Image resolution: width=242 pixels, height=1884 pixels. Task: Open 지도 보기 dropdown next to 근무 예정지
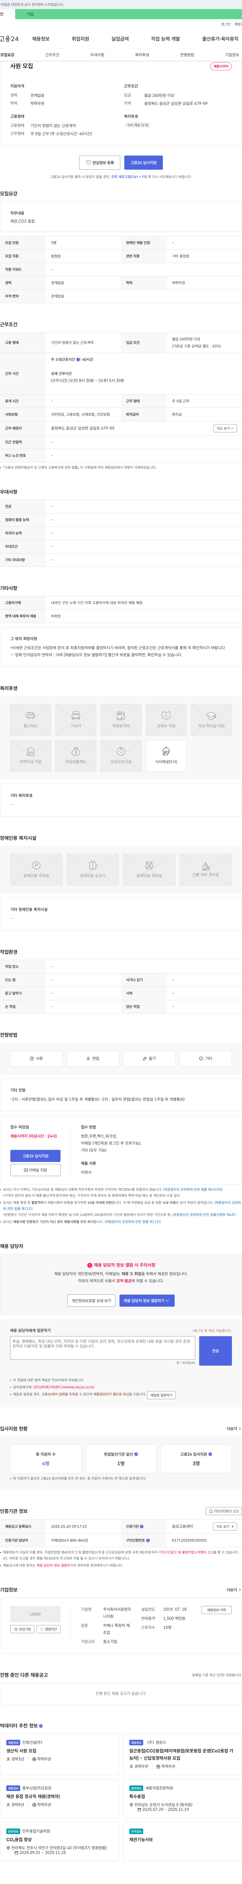(225, 429)
